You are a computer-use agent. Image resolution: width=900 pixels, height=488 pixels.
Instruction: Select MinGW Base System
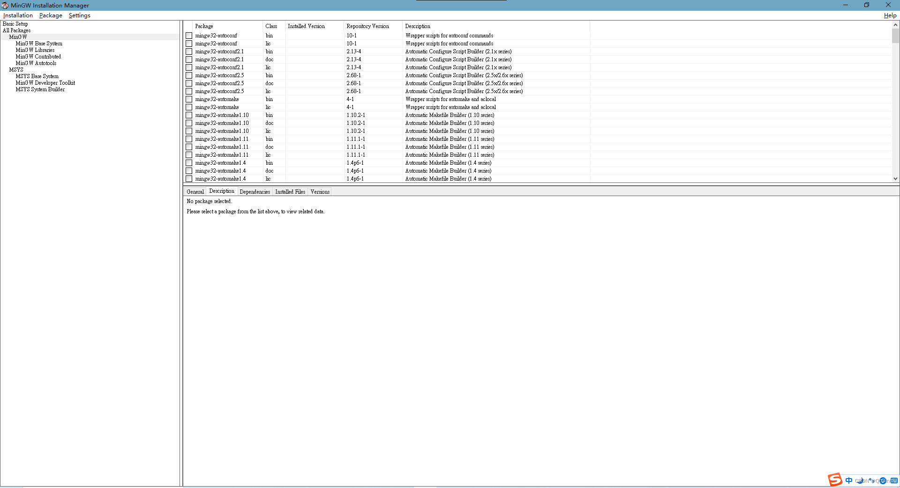39,44
